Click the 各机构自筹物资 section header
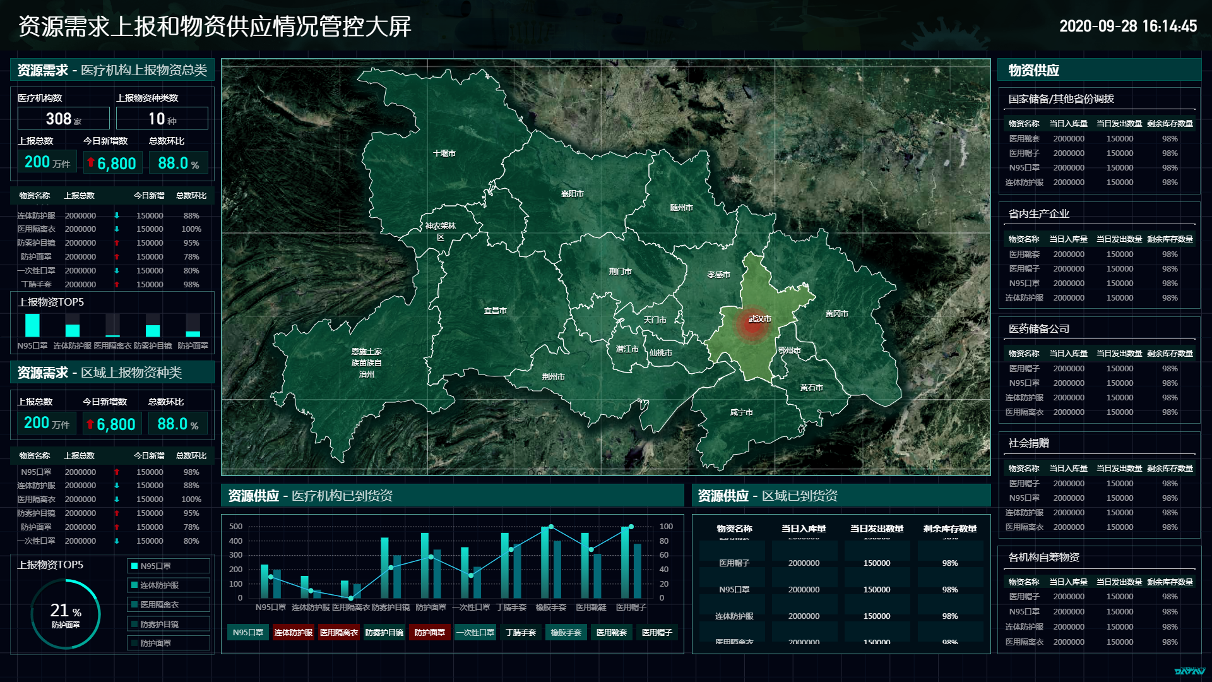1212x682 pixels. (x=1043, y=557)
